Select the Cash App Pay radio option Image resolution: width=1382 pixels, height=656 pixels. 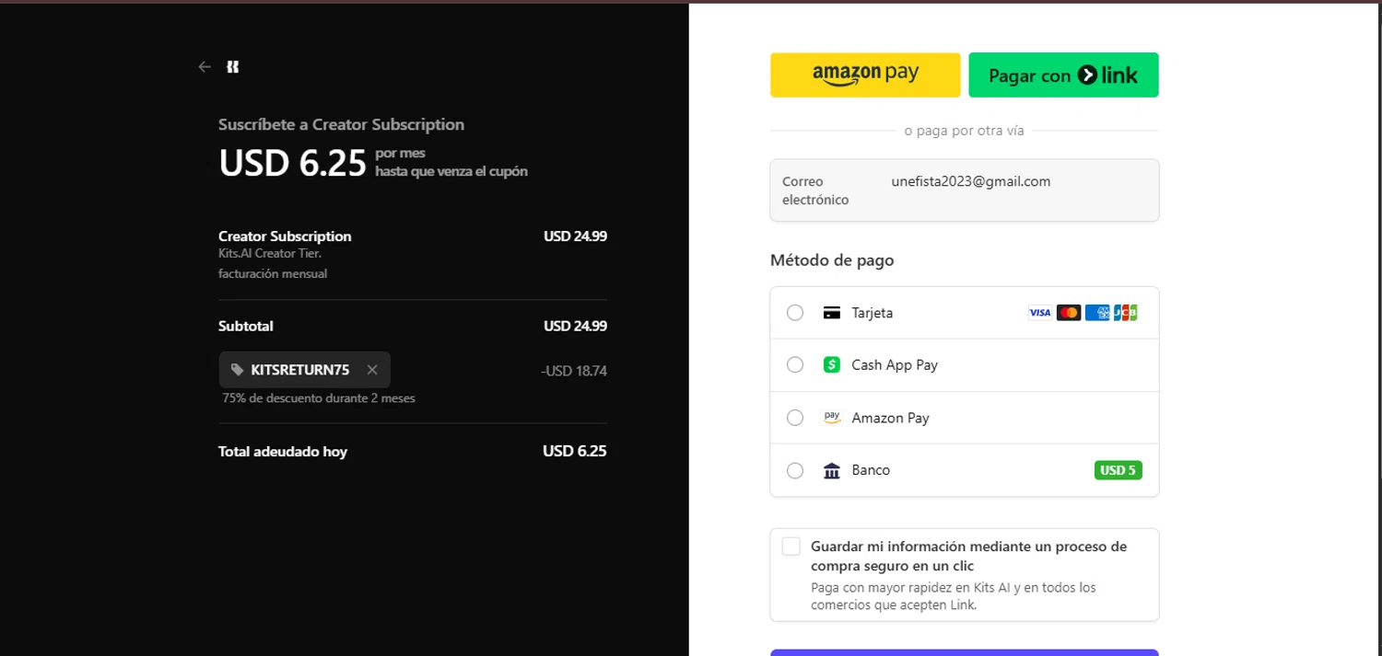(795, 365)
